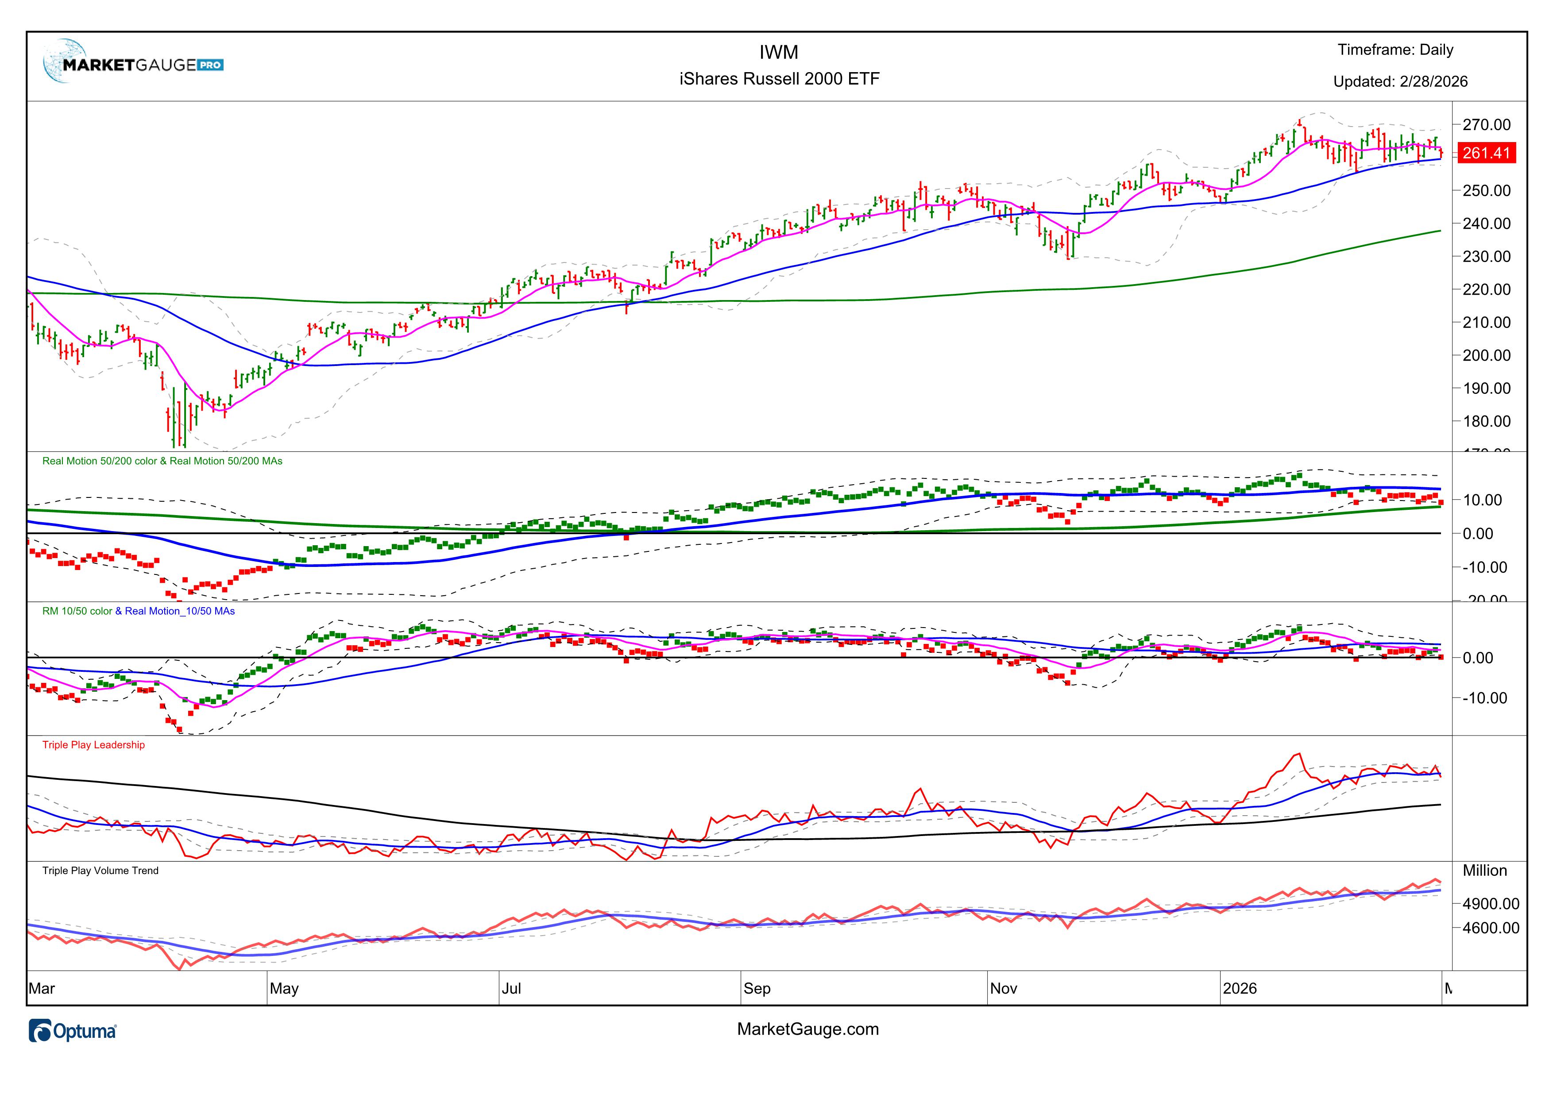Viewport: 1553px width, 1098px height.
Task: Select Triple Play Leadership panel label
Action: (93, 745)
